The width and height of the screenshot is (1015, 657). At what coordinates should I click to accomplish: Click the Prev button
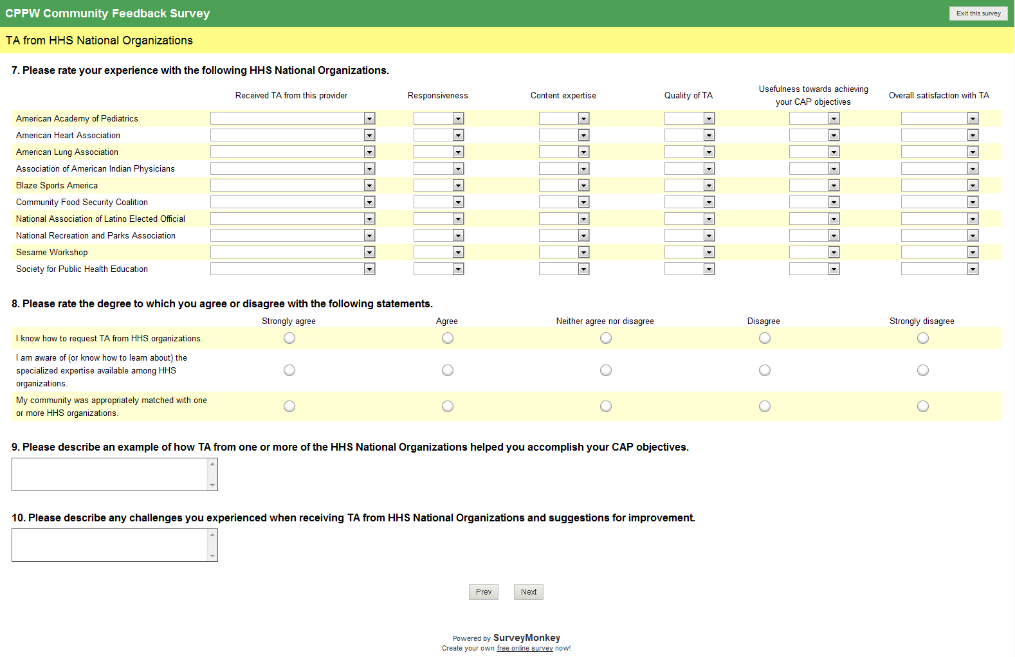tap(483, 592)
